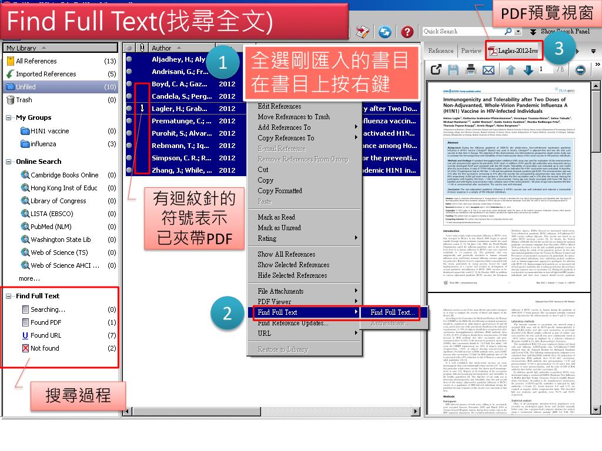Click the attachment paperclip column header
The height and width of the screenshot is (451, 602).
pyautogui.click(x=142, y=48)
